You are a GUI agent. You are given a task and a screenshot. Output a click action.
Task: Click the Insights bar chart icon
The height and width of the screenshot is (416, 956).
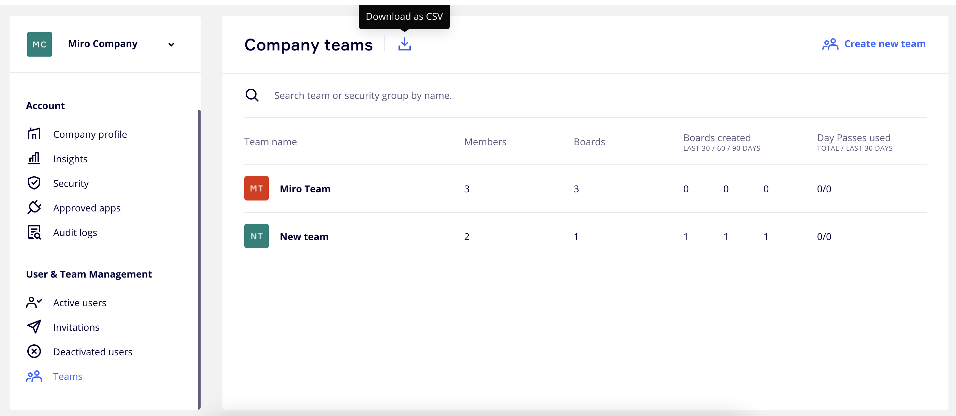[34, 158]
